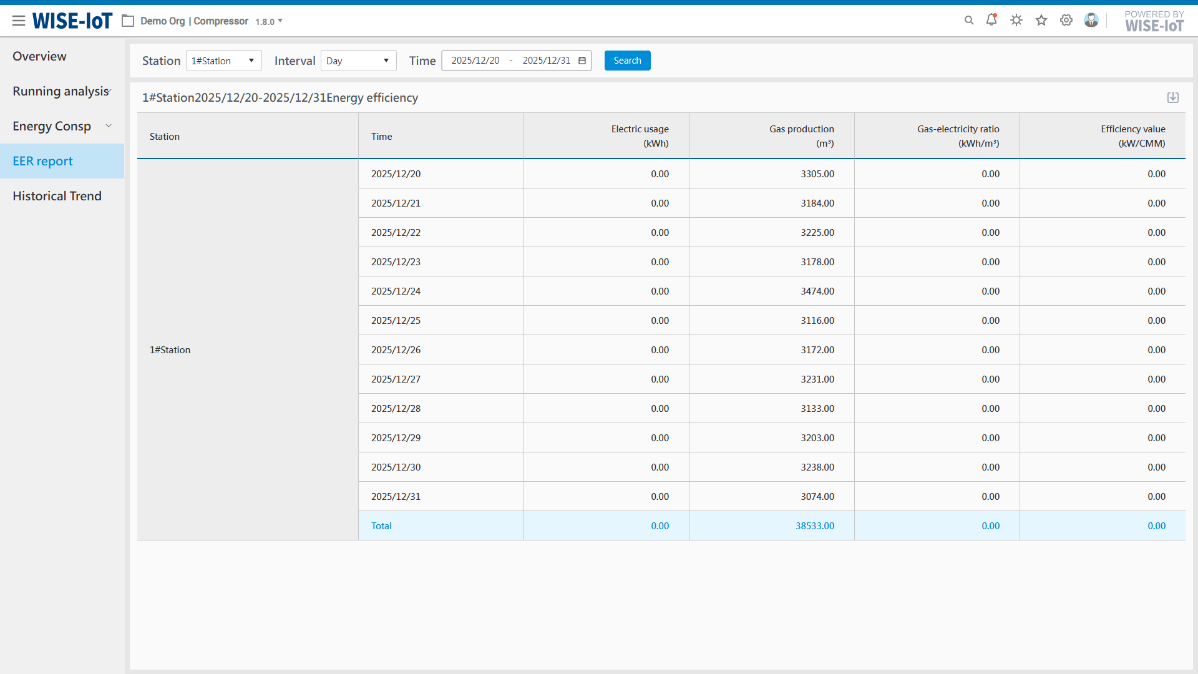
Task: Open Historical Trend page
Action: (x=57, y=196)
